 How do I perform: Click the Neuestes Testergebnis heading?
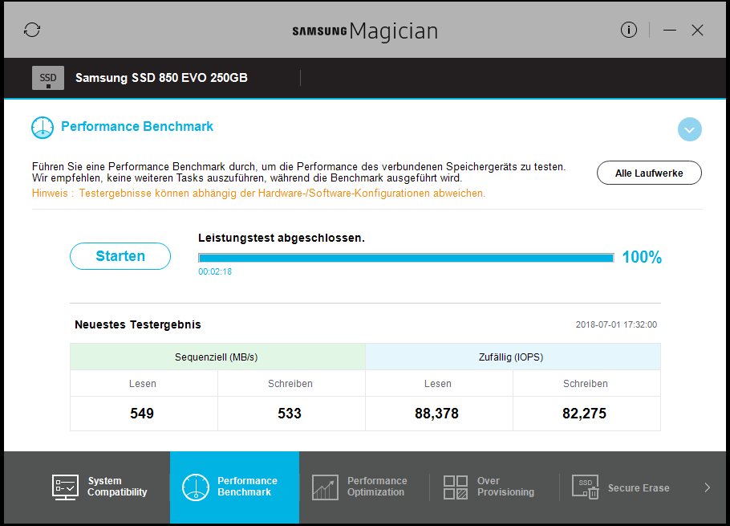[x=138, y=324]
